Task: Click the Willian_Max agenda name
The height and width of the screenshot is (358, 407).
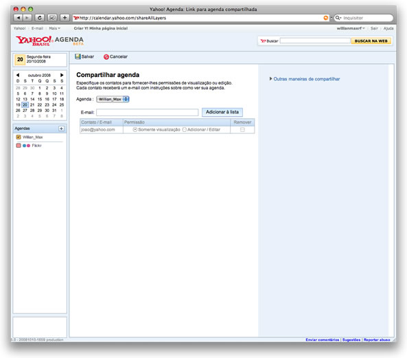Action: click(x=32, y=137)
